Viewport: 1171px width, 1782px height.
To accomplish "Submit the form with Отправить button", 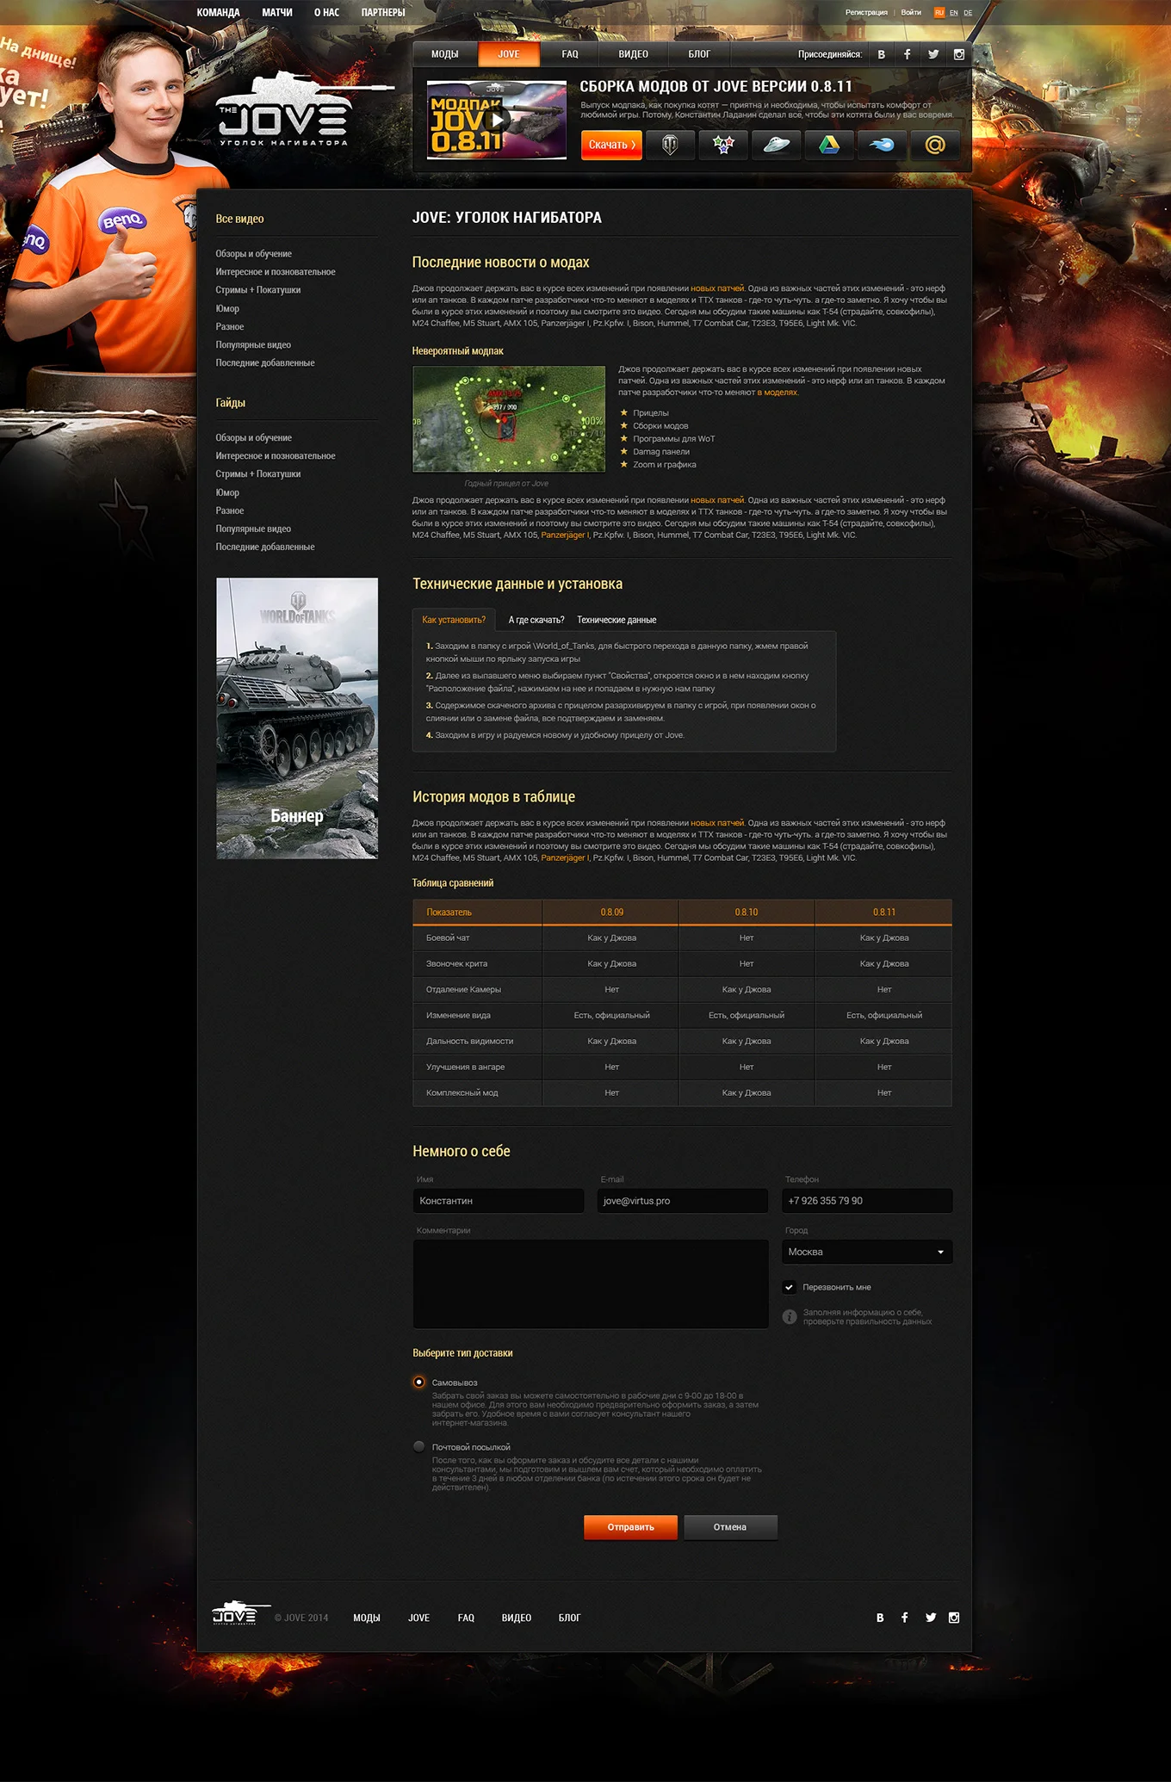I will pyautogui.click(x=630, y=1527).
